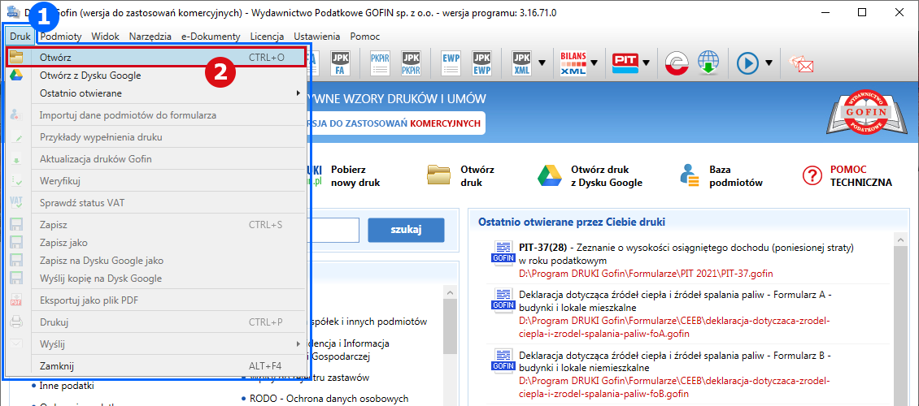Open the e-Dokumenty menu
Image resolution: width=919 pixels, height=406 pixels.
(211, 37)
